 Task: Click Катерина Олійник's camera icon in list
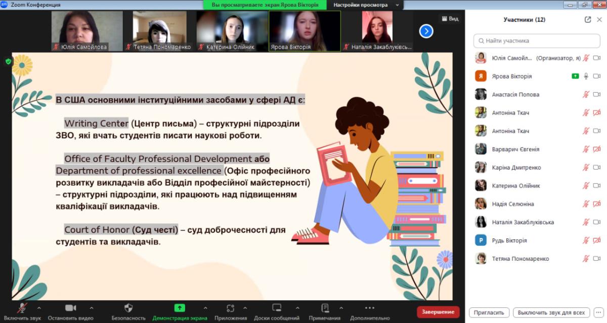click(597, 185)
